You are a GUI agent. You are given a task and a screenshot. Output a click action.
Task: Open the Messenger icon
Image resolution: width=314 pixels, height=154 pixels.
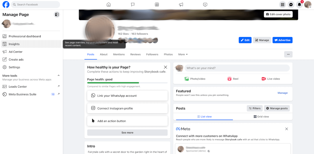(x=291, y=5)
